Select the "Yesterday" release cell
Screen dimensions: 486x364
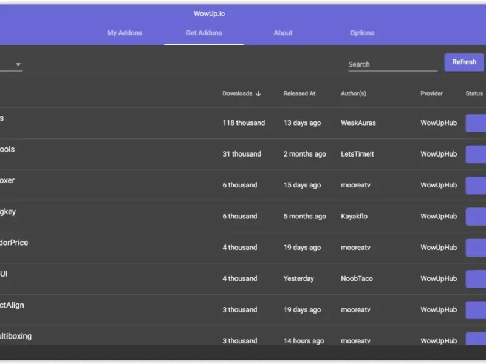[298, 278]
